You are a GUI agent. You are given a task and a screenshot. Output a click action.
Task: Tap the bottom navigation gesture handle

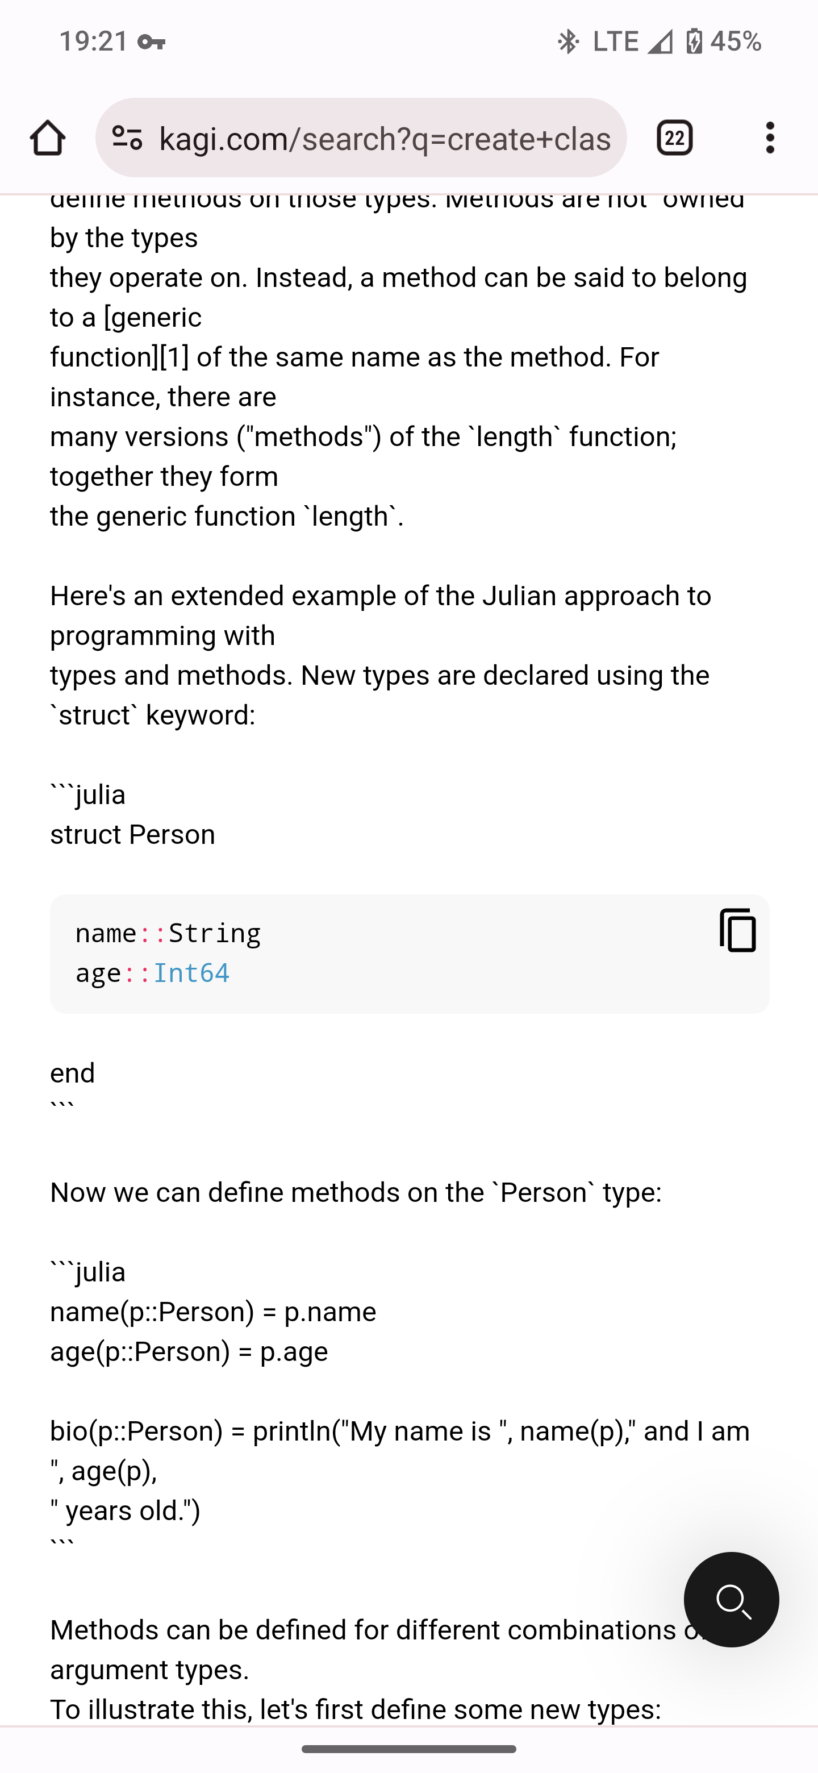point(408,1748)
